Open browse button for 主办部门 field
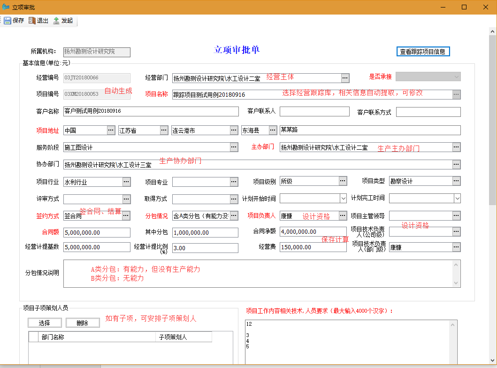The height and width of the screenshot is (368, 497). coord(456,147)
